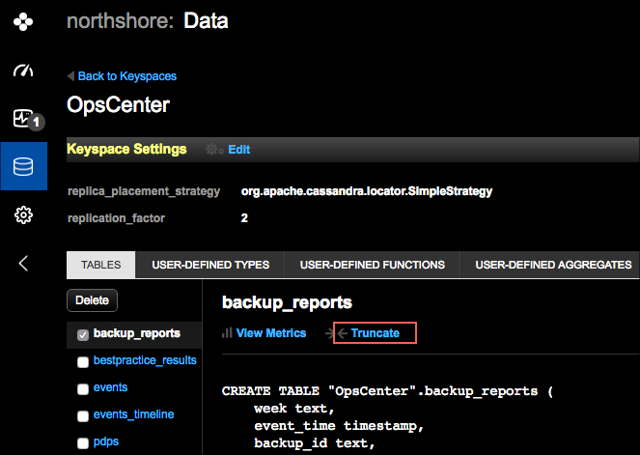
Task: Open the Settings gear icon
Action: 23,214
